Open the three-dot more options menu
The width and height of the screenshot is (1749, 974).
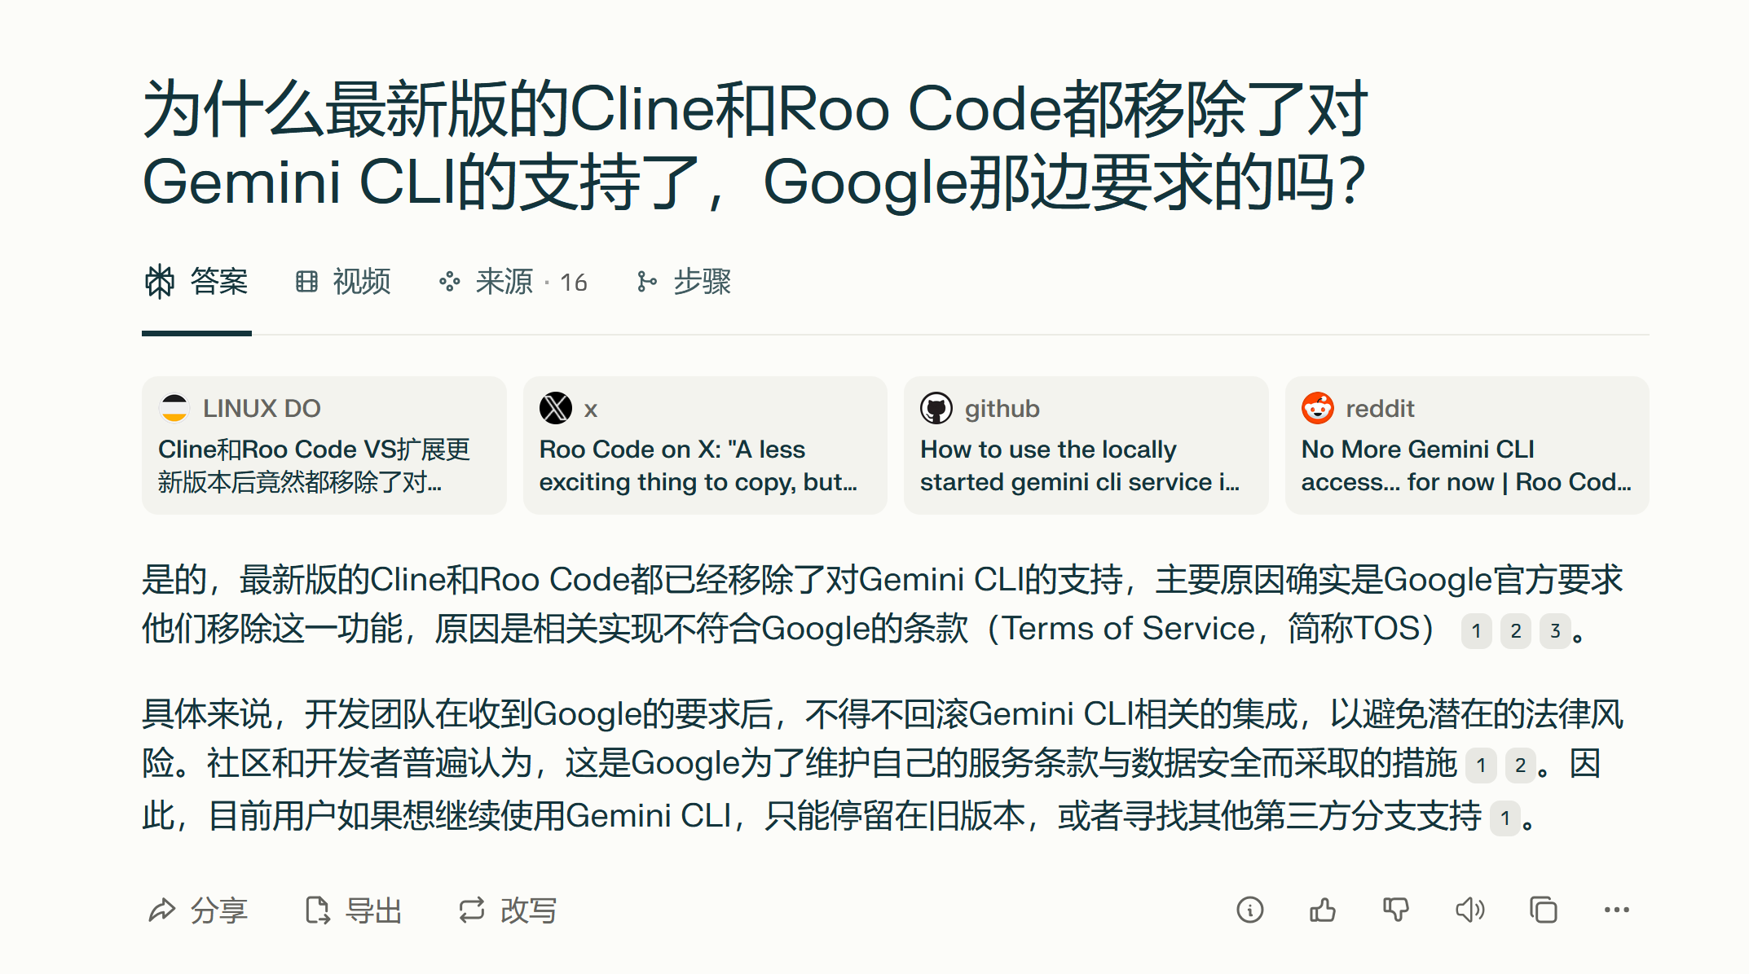[x=1616, y=910]
